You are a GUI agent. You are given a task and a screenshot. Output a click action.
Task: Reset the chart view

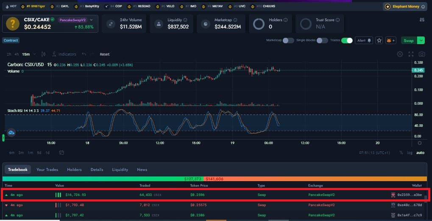[x=105, y=54]
